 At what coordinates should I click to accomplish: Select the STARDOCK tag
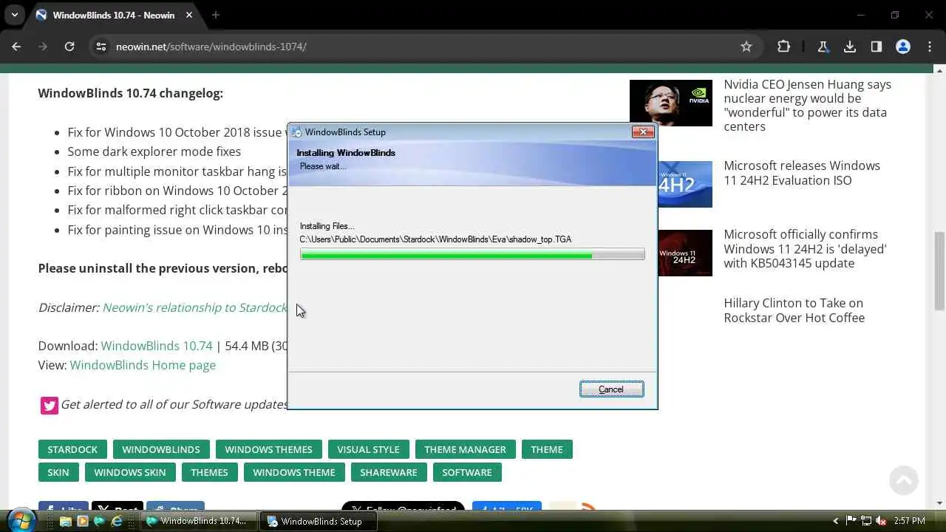[72, 449]
